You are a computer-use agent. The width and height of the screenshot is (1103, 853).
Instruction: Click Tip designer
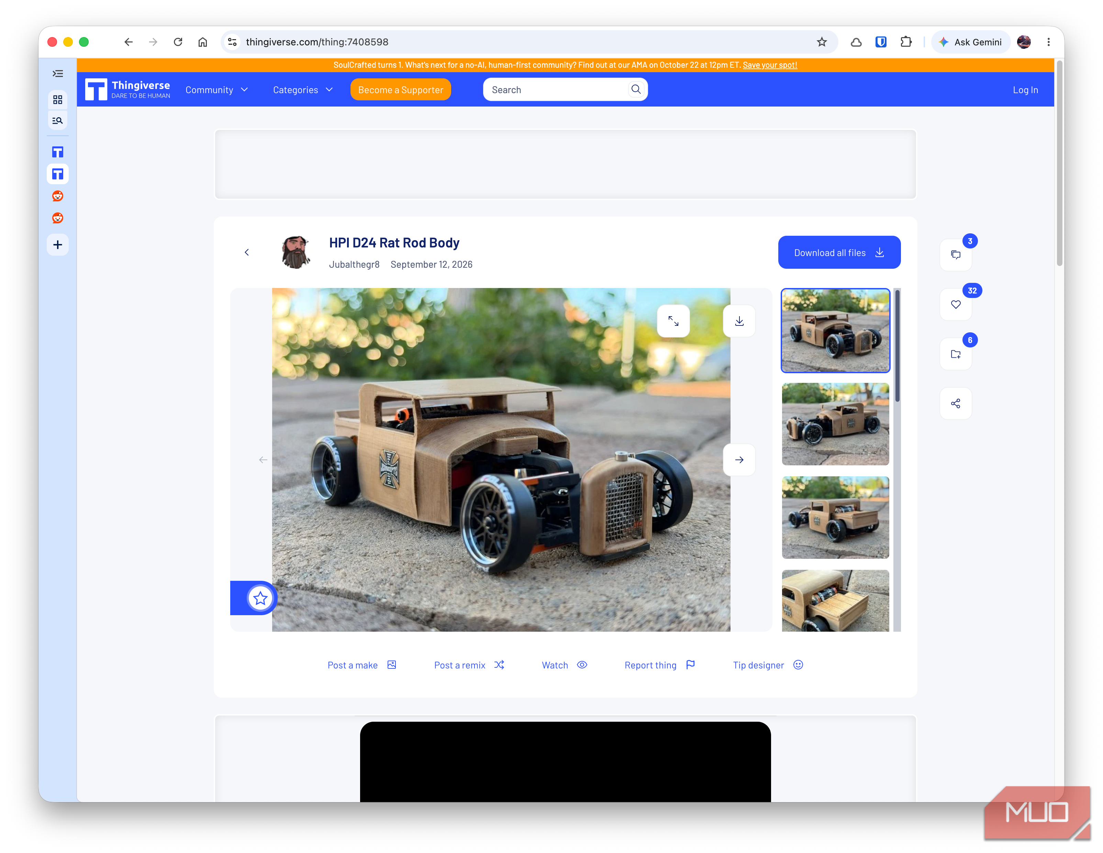pos(768,665)
